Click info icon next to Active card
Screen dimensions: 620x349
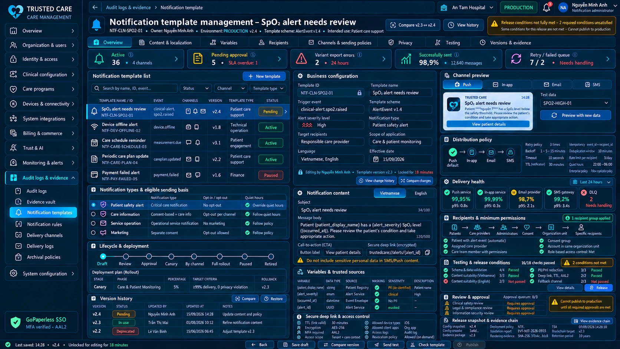coord(131,55)
